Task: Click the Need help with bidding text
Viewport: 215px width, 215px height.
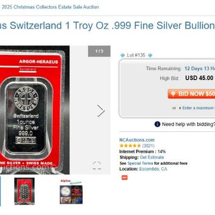Action: 188,124
